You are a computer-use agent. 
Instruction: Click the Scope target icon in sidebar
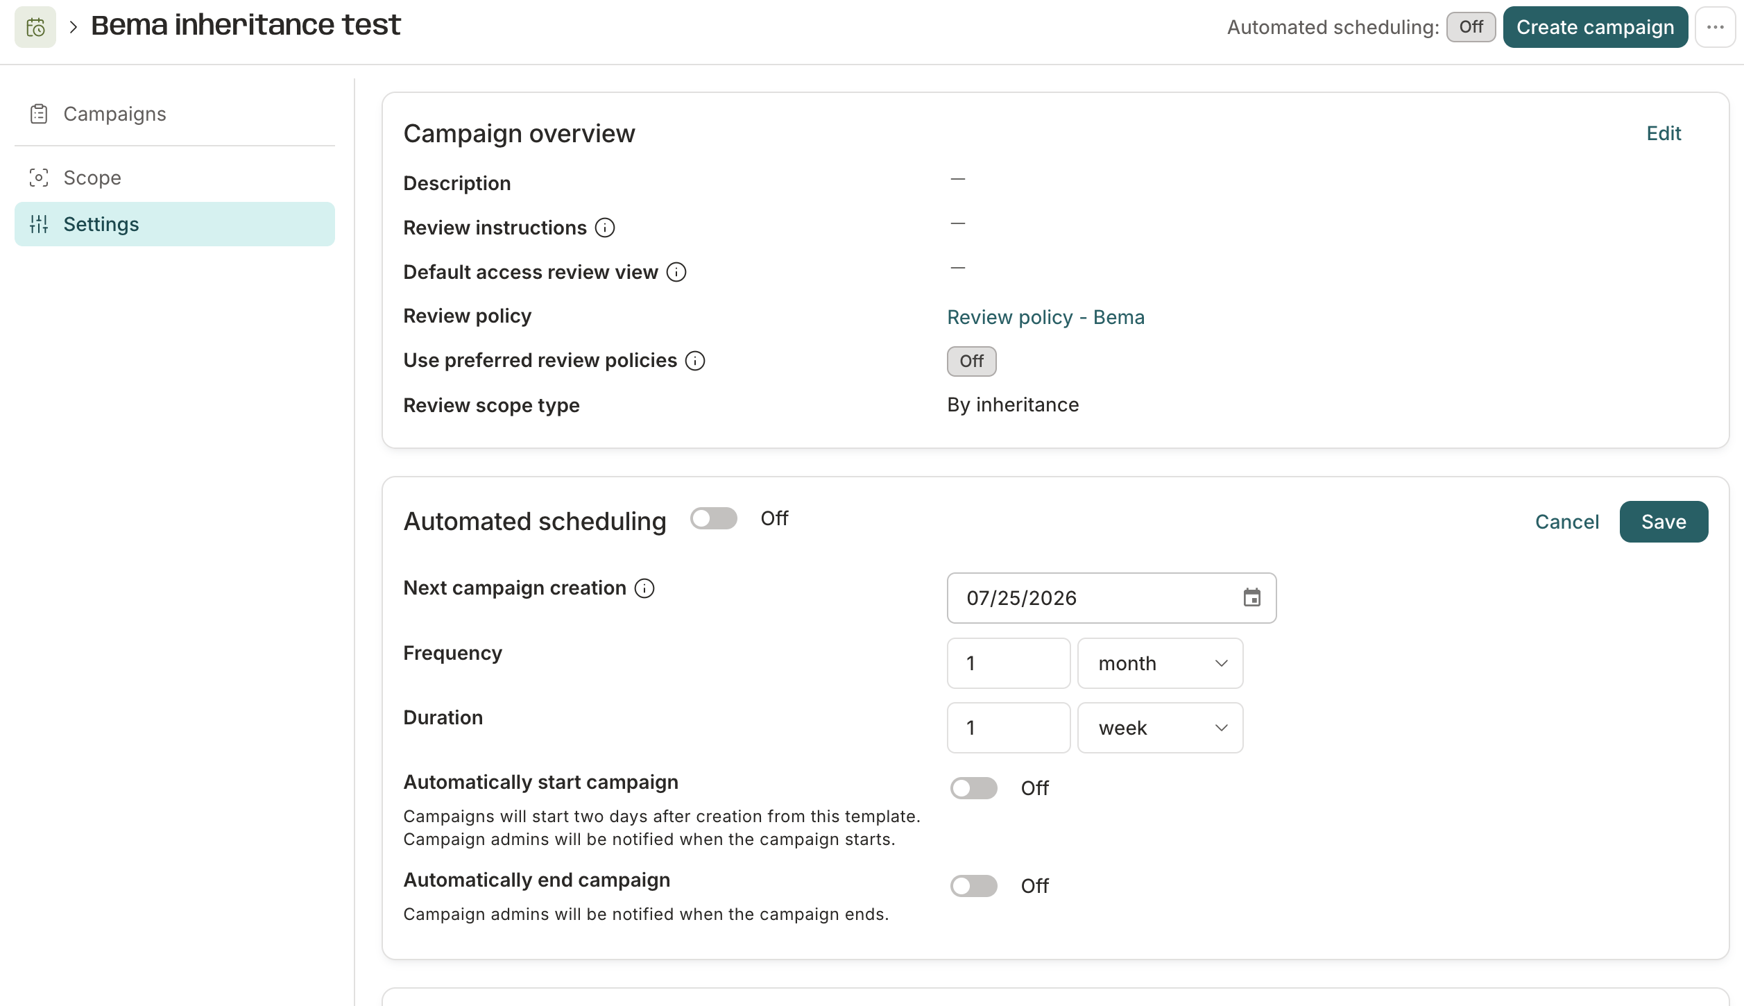(39, 178)
